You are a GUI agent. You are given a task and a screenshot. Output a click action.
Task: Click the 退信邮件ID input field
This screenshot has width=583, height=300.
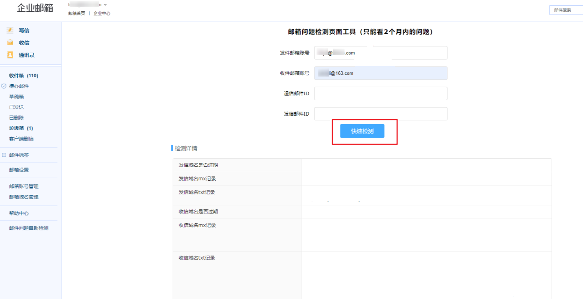[381, 93]
